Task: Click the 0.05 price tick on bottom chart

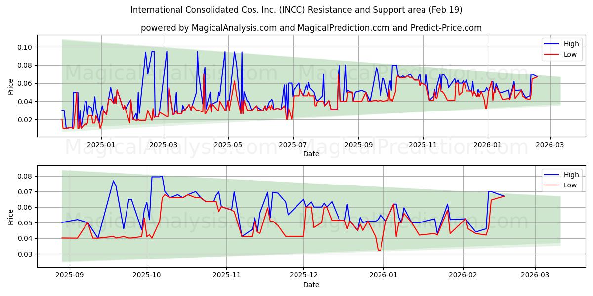Action: pyautogui.click(x=25, y=223)
